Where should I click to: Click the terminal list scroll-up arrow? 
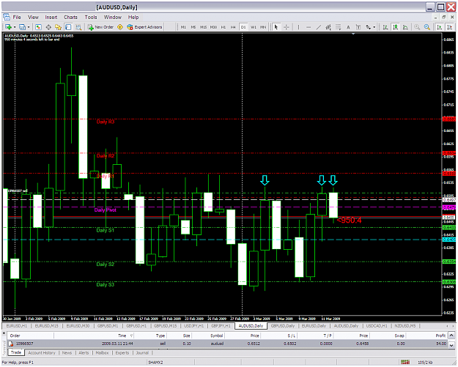point(451,336)
